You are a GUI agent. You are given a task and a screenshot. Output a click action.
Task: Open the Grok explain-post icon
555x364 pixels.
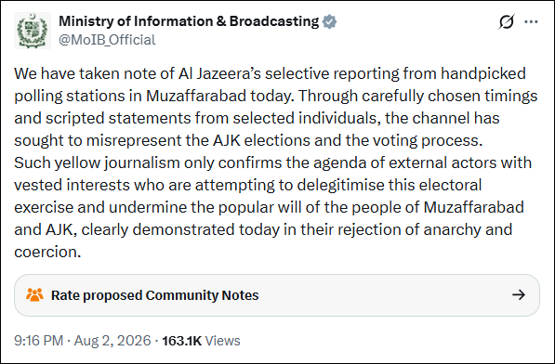(506, 22)
